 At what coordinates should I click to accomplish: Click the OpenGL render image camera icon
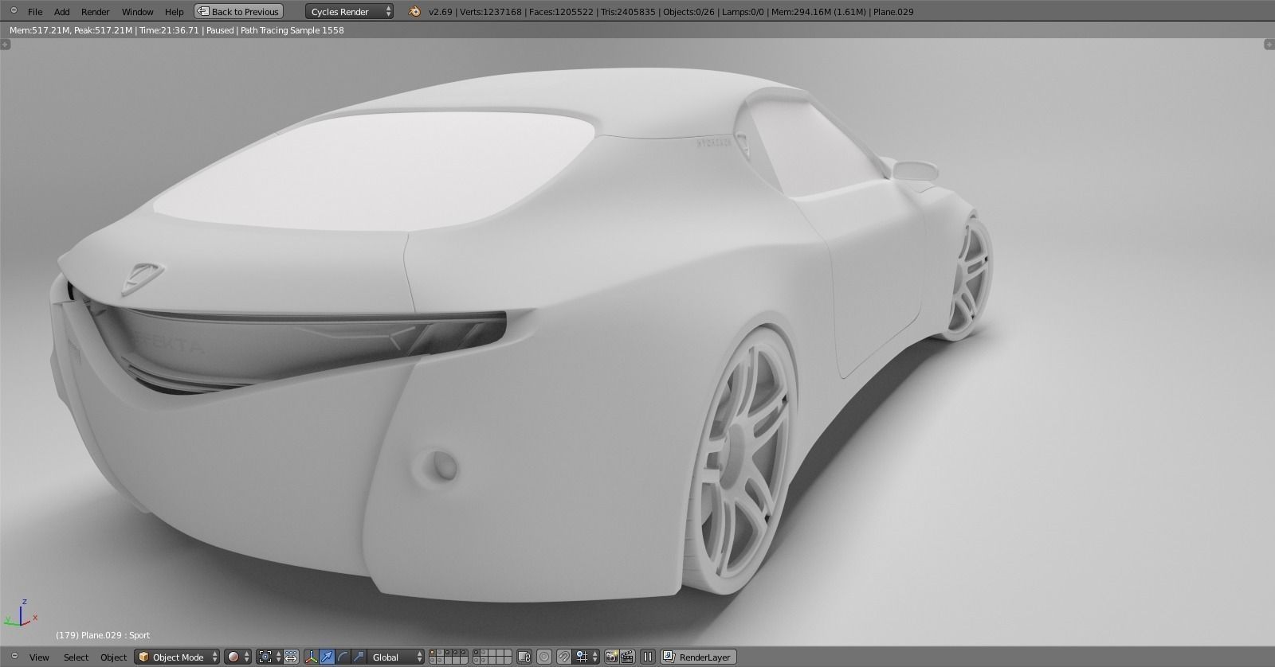[612, 657]
